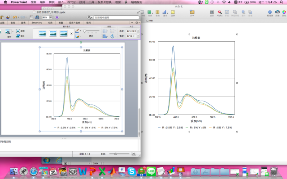The image size is (287, 179).
Task: Open the picture border pen dropdown
Action: 81,31
